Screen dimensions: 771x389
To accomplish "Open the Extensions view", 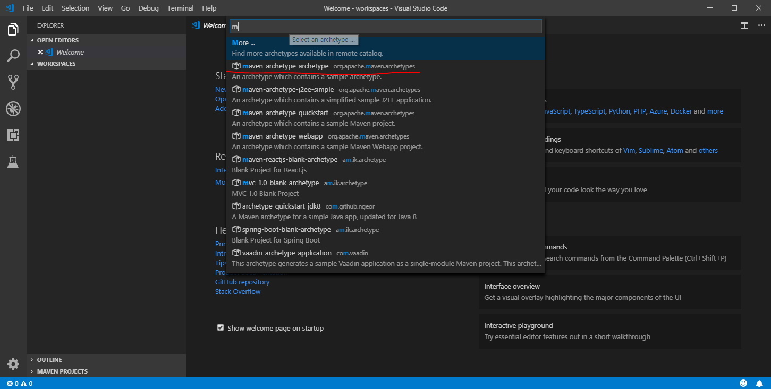I will click(x=13, y=136).
